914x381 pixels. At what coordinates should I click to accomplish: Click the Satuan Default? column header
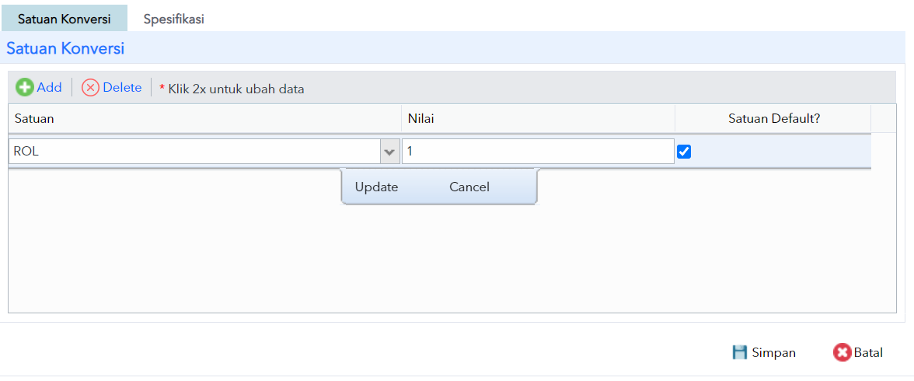click(x=773, y=118)
